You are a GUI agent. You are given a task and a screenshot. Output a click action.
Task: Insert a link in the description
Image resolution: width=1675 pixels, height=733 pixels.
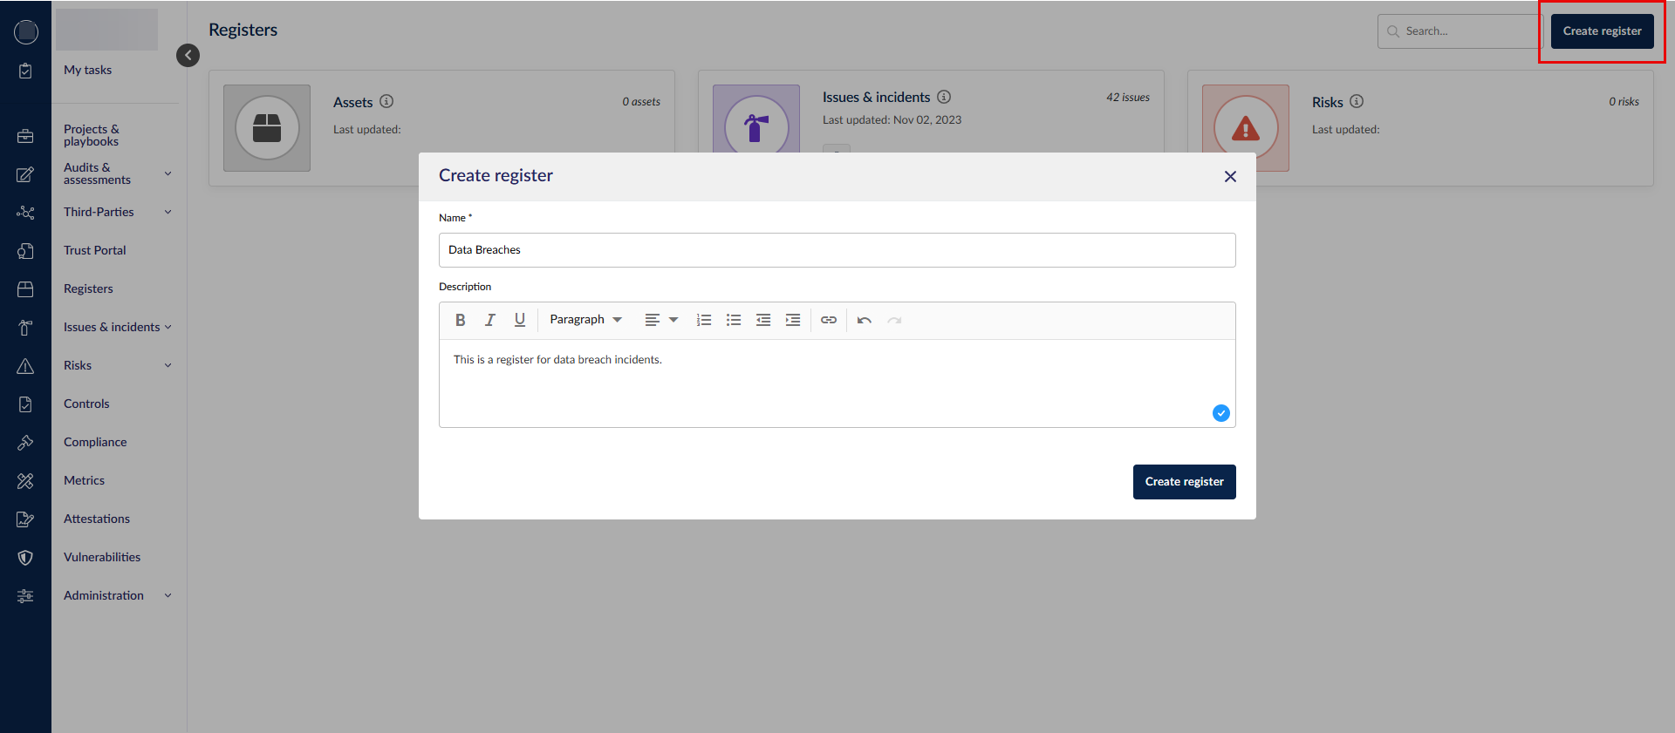point(829,320)
